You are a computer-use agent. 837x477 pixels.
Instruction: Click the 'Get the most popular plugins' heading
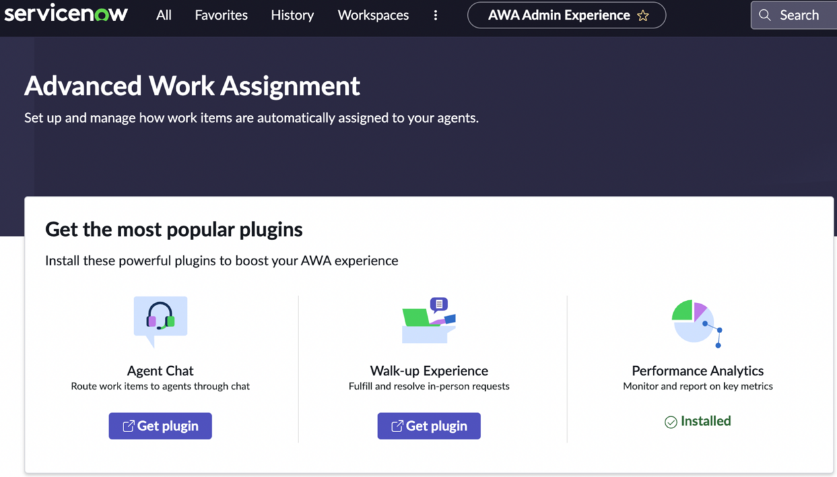174,230
